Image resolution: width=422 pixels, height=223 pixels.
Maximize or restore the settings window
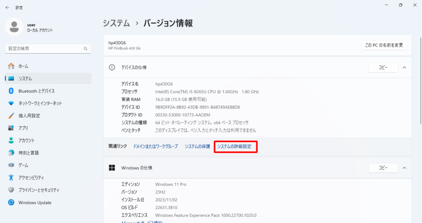401,5
